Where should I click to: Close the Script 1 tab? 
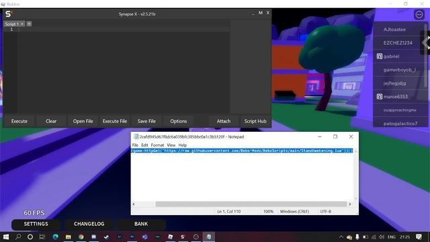point(22,24)
